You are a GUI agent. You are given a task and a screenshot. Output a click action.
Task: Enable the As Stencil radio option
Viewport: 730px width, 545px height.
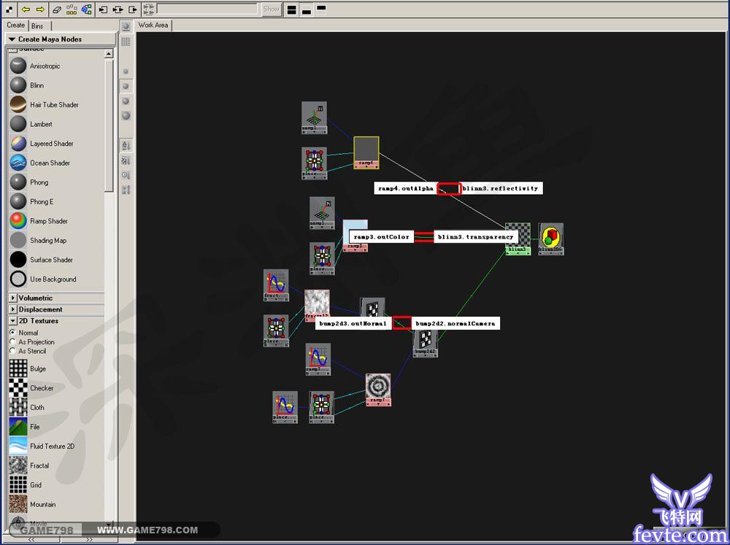pyautogui.click(x=13, y=351)
